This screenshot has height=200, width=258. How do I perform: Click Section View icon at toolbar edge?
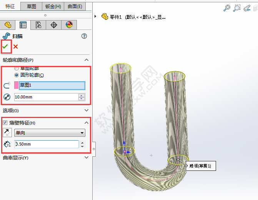[x=256, y=8]
